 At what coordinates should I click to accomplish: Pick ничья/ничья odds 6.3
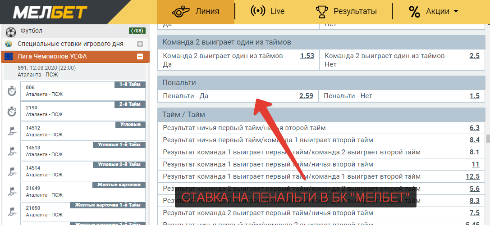(x=474, y=128)
